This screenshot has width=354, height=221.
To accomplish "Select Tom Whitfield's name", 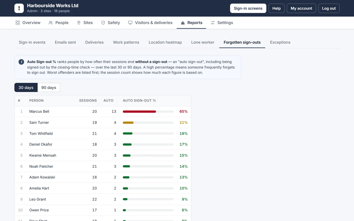I will pyautogui.click(x=41, y=133).
